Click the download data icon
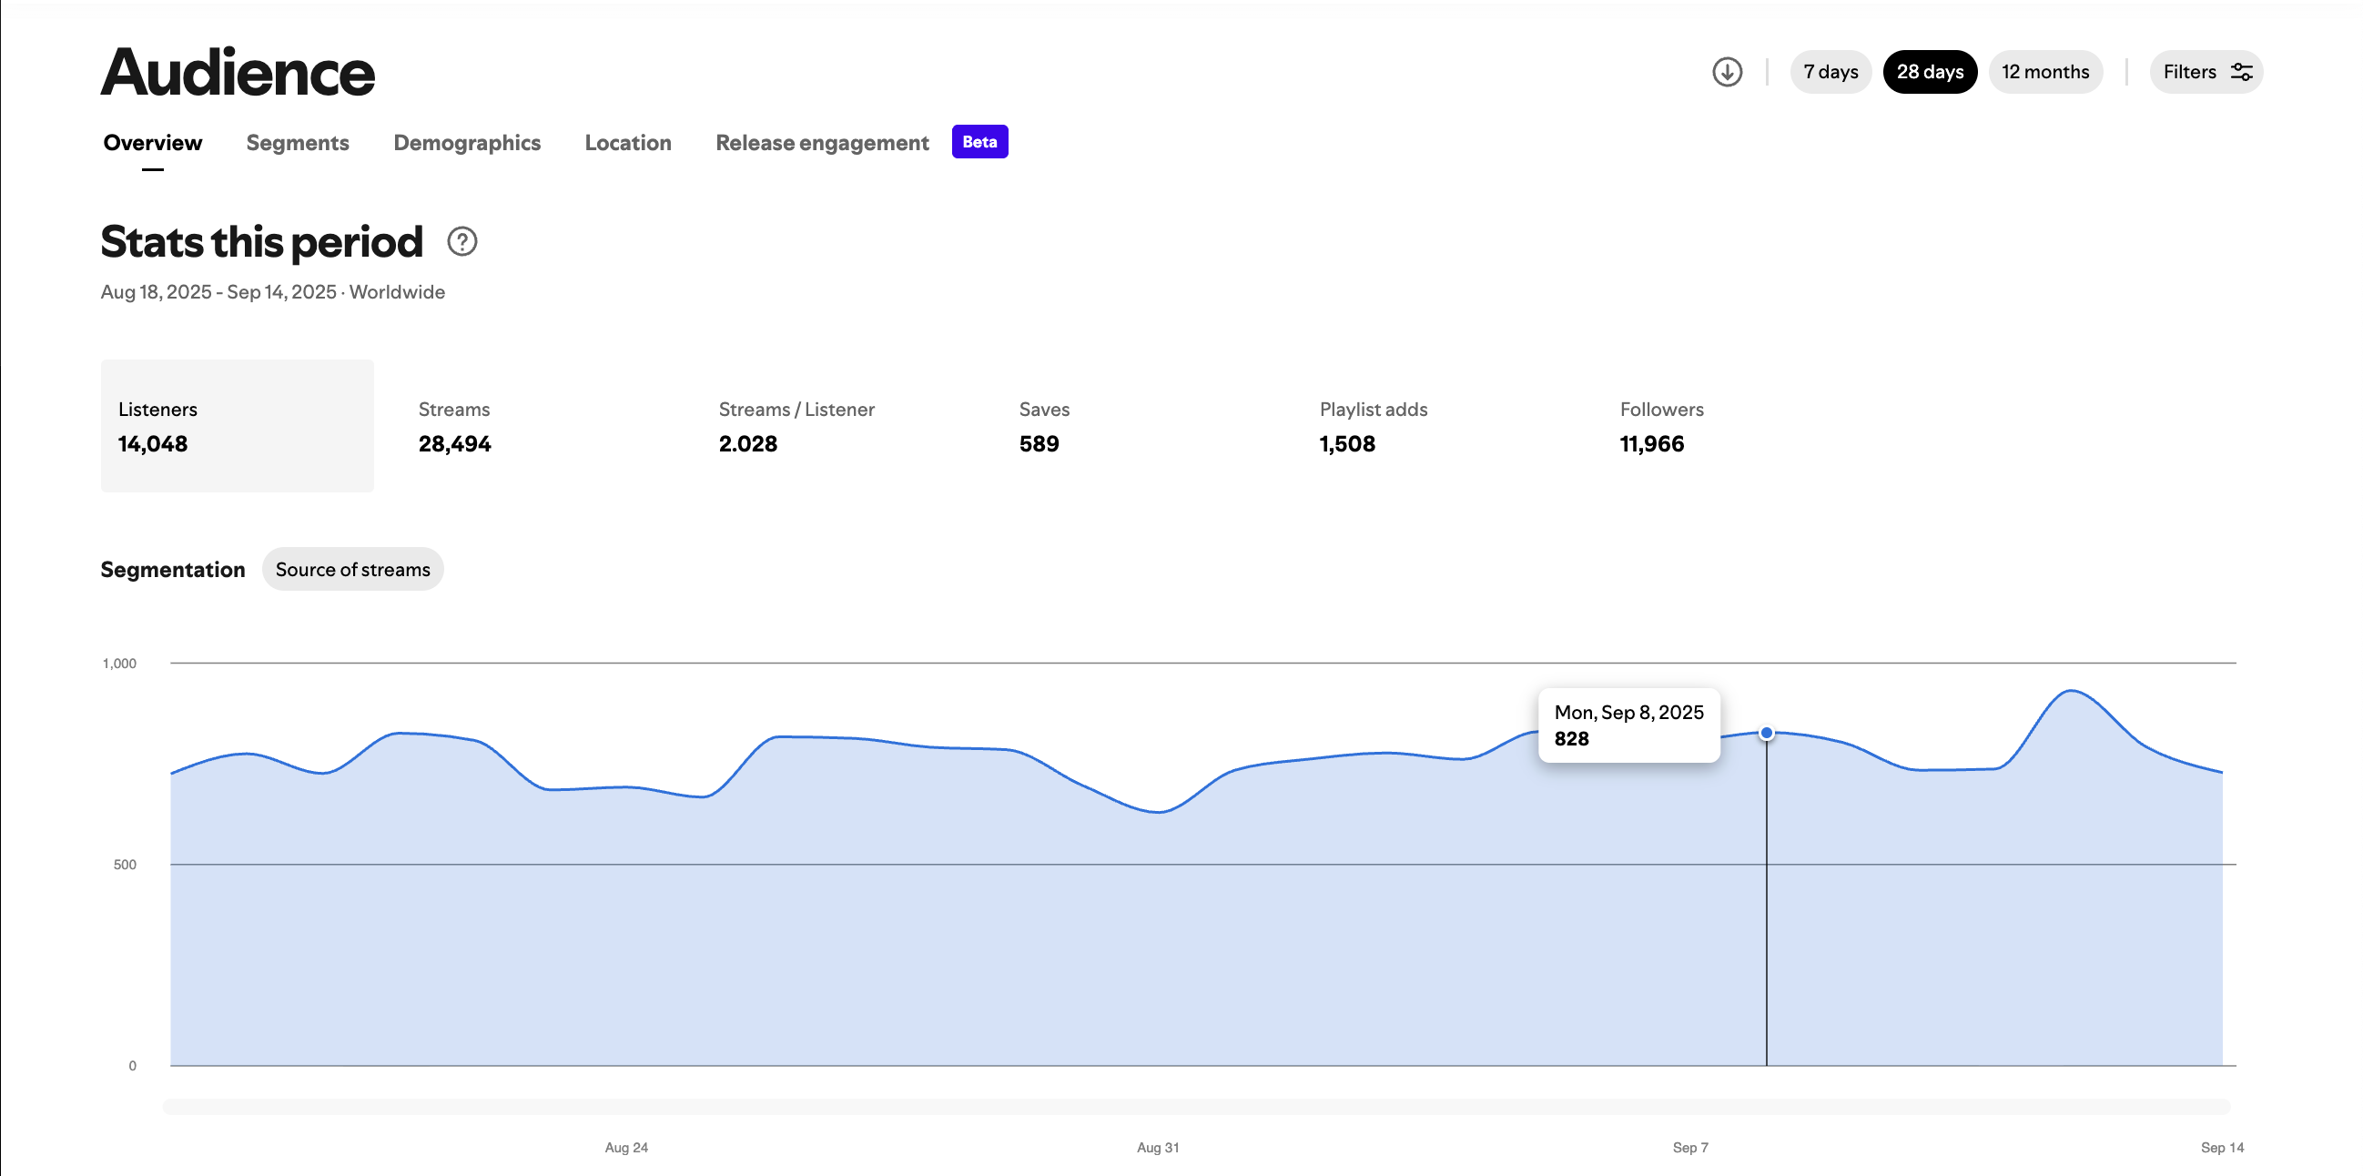Screen dimensions: 2363x1176 [x=1727, y=72]
